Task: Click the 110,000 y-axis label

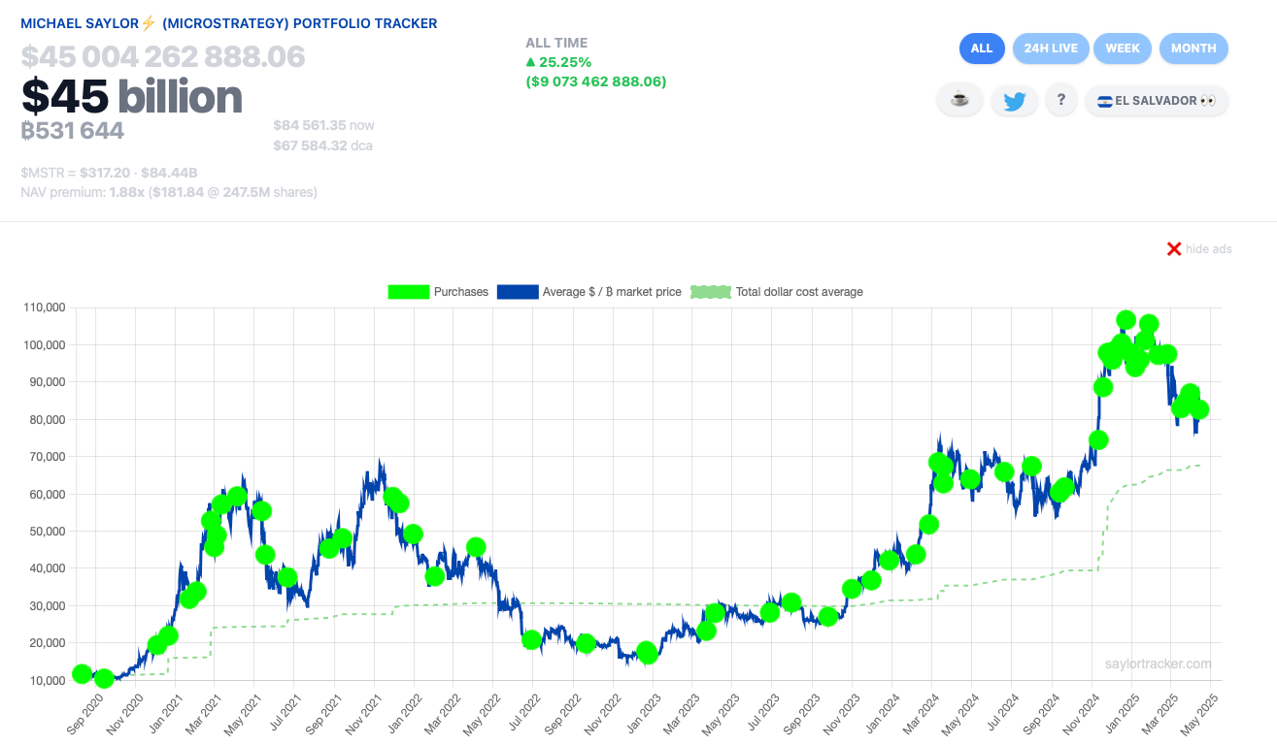Action: [43, 308]
